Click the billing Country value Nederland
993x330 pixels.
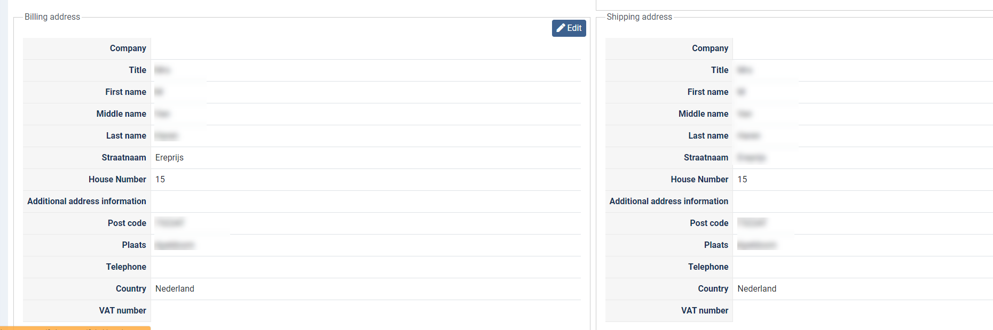coord(175,289)
